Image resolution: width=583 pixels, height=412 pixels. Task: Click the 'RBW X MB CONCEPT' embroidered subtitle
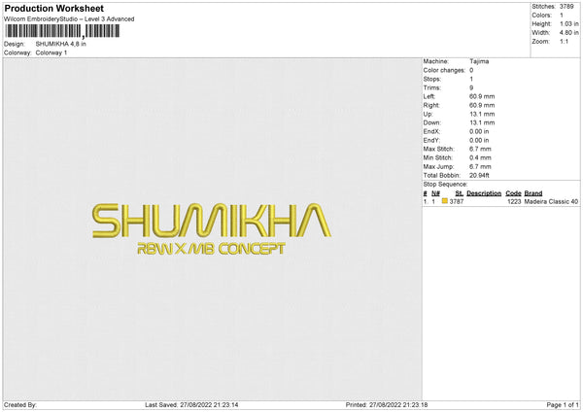click(211, 249)
